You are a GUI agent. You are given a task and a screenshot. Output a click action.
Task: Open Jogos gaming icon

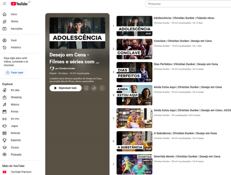5,126
